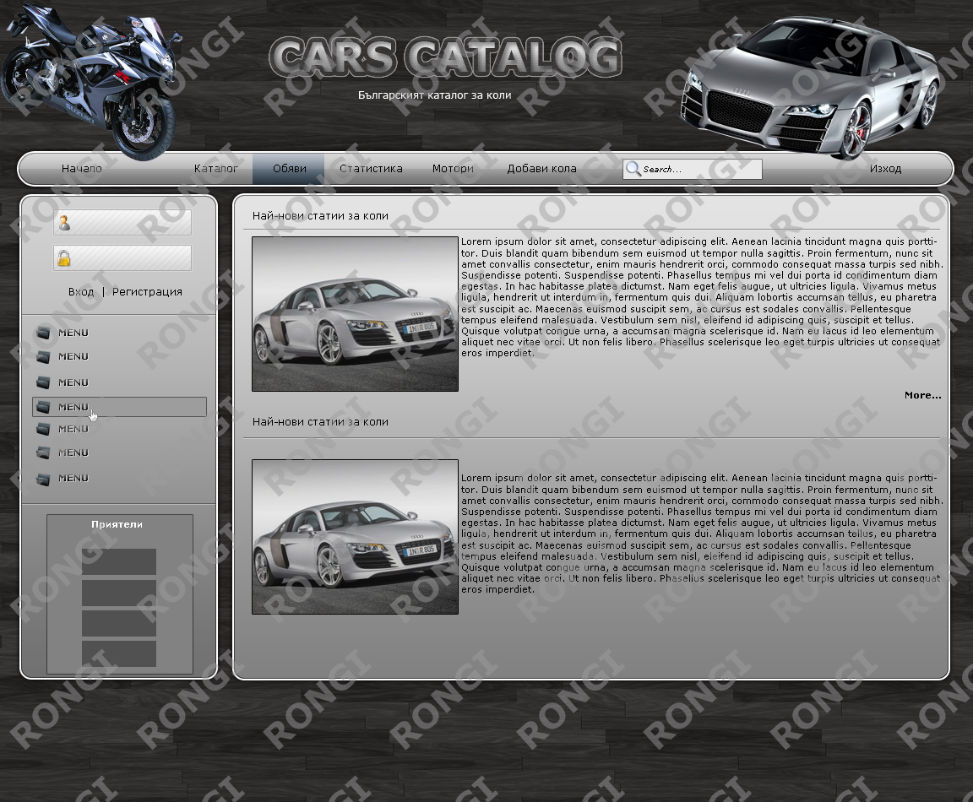This screenshot has width=973, height=802.
Task: Click the folder icon beside the seventh MENU
Action: click(43, 479)
